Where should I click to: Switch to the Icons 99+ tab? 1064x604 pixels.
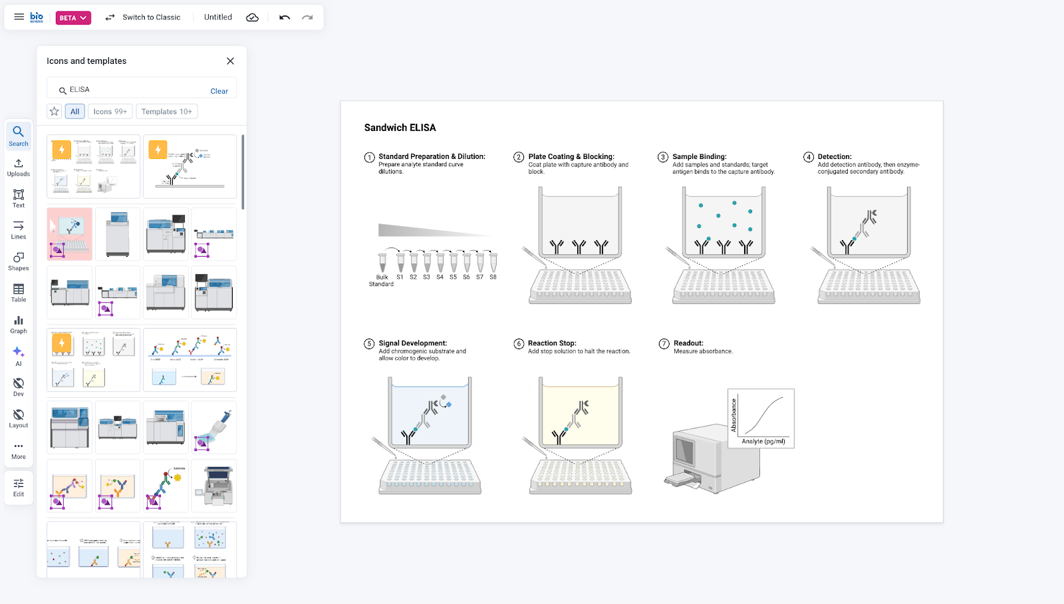point(110,112)
